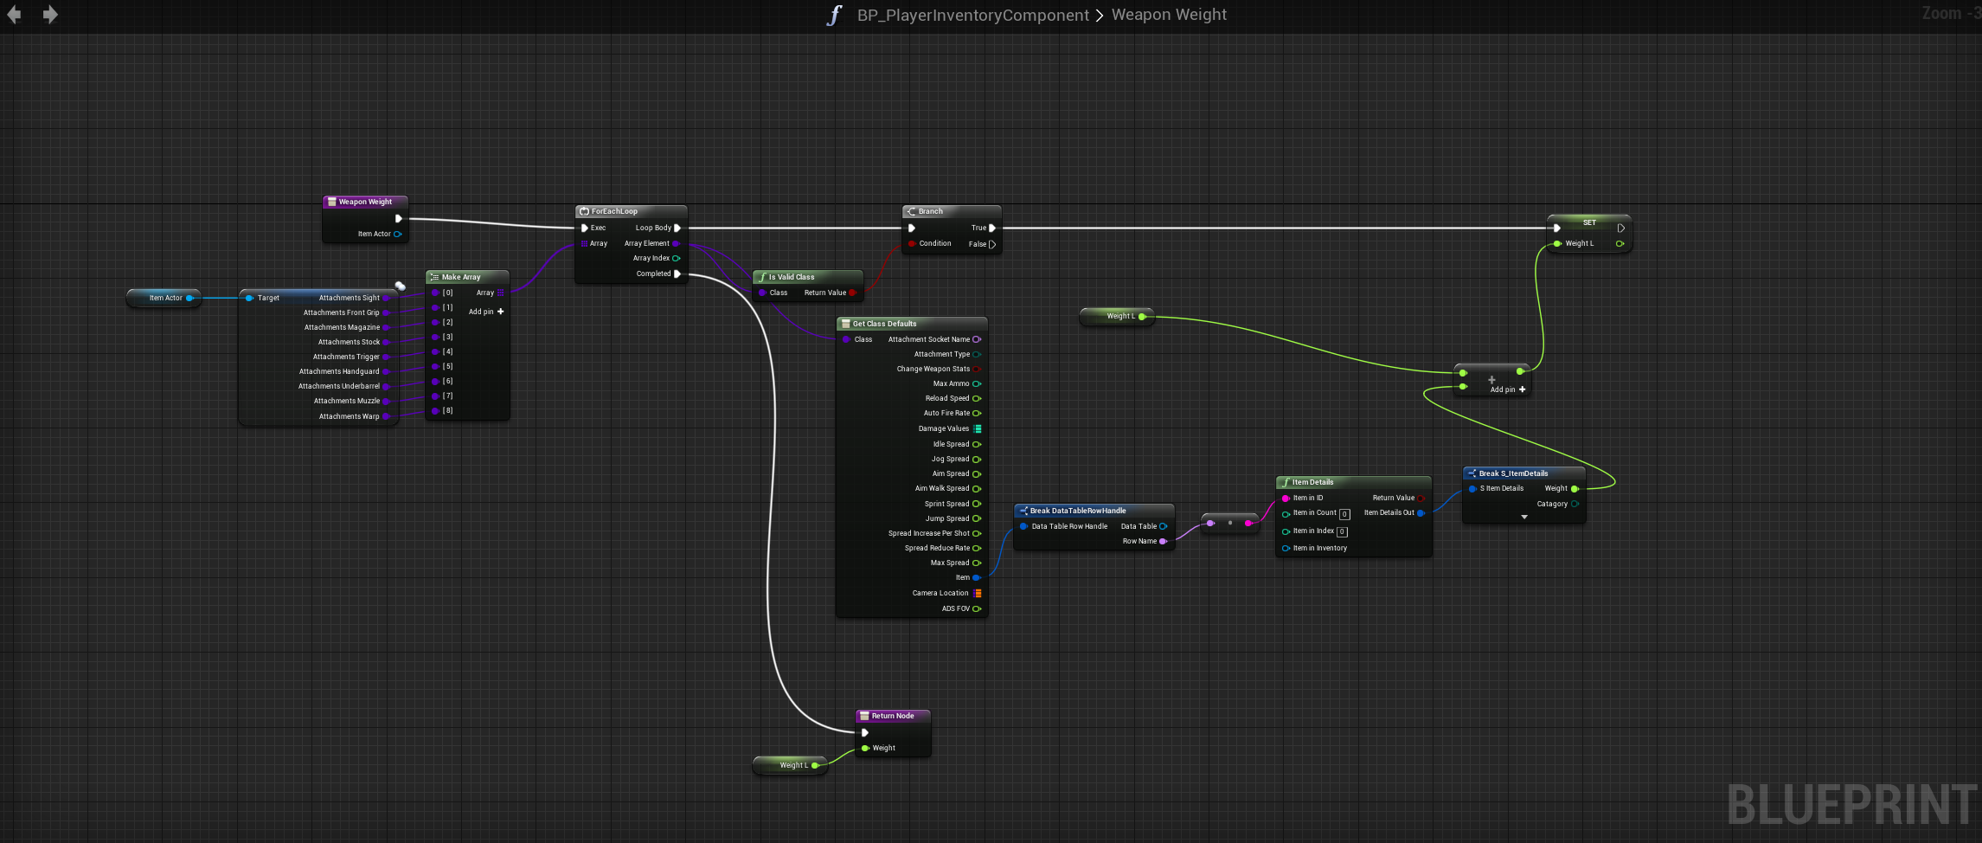Click the Item Details Return Value pin
This screenshot has width=1982, height=843.
pyautogui.click(x=1421, y=498)
